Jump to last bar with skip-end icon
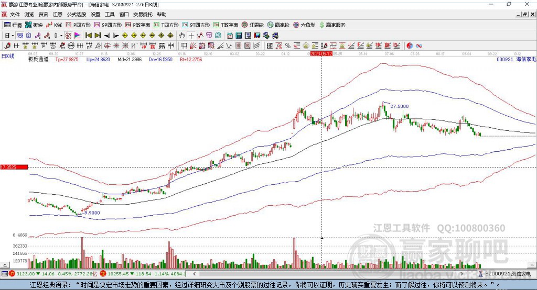The image size is (537, 290). click(98, 36)
